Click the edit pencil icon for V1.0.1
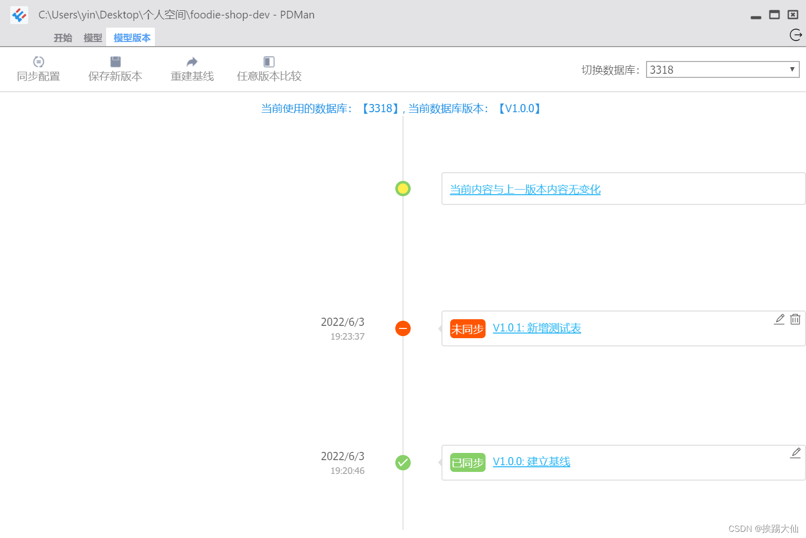The height and width of the screenshot is (538, 806). pyautogui.click(x=779, y=319)
